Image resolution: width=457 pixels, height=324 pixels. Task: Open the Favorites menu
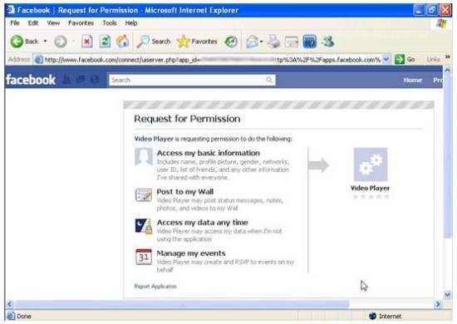(81, 23)
